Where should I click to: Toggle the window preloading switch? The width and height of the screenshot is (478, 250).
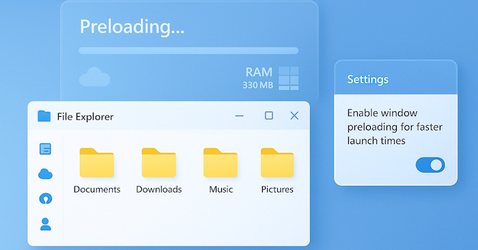click(430, 165)
